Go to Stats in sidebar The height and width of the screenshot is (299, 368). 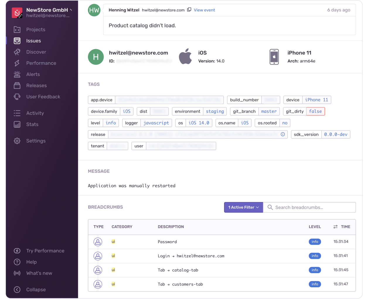tap(32, 124)
